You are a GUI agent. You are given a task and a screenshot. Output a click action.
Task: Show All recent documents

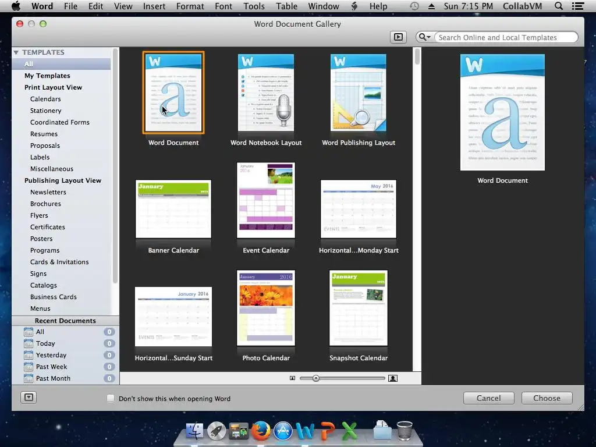(65, 332)
